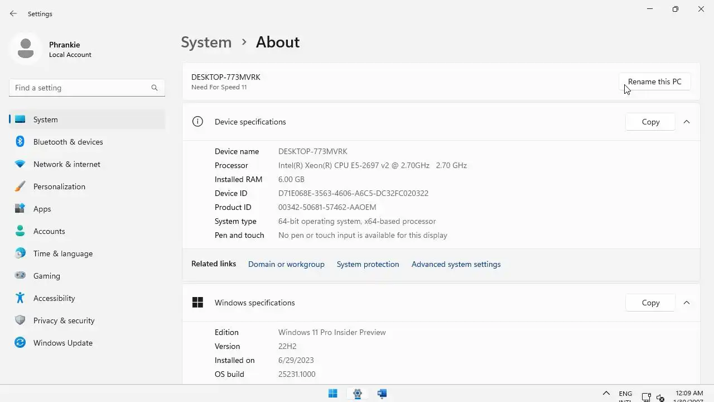Click the Windows Update sync icon
The height and width of the screenshot is (402, 714).
20,343
